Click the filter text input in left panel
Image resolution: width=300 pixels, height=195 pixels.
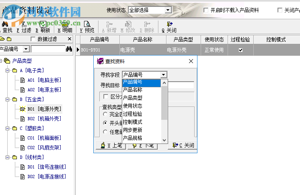(x=48, y=49)
